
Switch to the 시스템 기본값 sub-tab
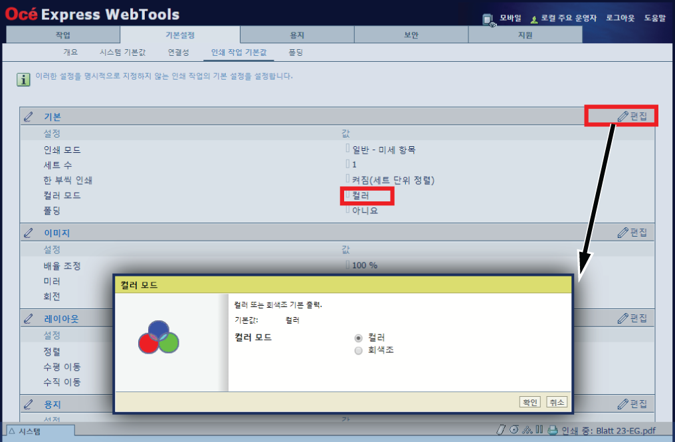tap(123, 52)
